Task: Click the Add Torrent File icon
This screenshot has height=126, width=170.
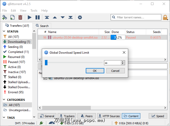Action: (12, 17)
